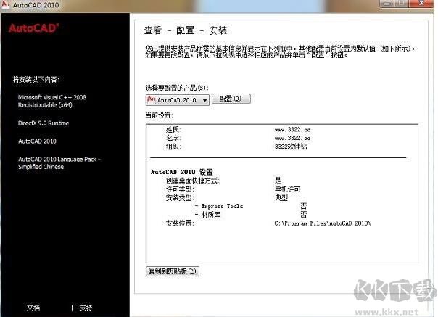438x317 pixels.
Task: Click the 将安装以下内容 label
Action: click(36, 79)
